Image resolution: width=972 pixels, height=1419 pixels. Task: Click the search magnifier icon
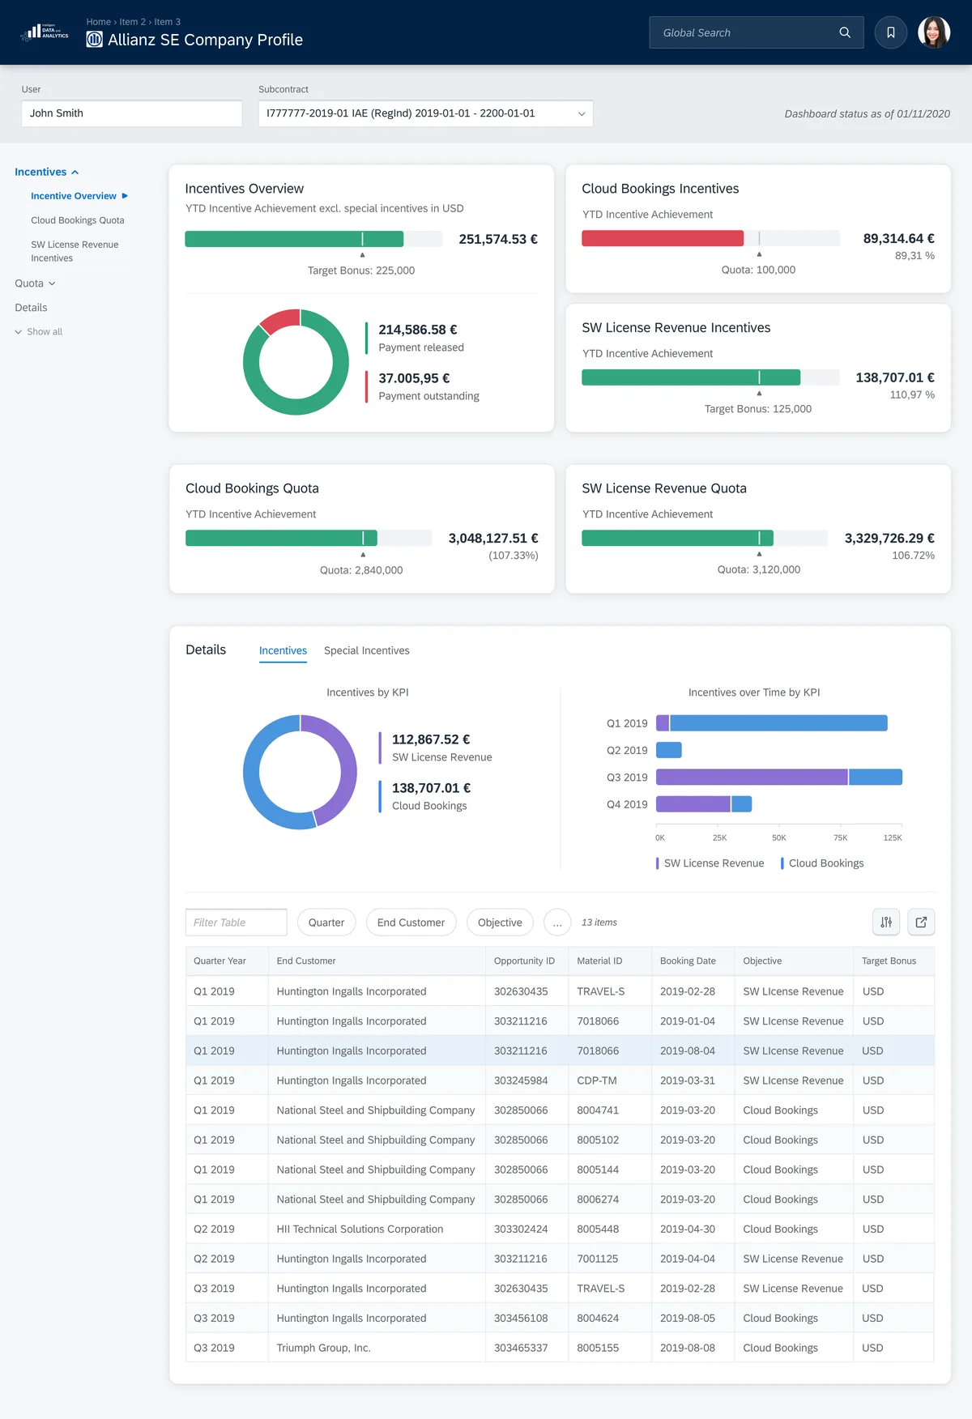pos(845,32)
